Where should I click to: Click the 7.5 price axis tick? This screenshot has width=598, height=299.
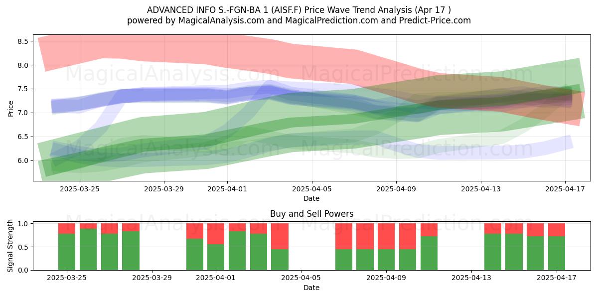click(x=24, y=89)
